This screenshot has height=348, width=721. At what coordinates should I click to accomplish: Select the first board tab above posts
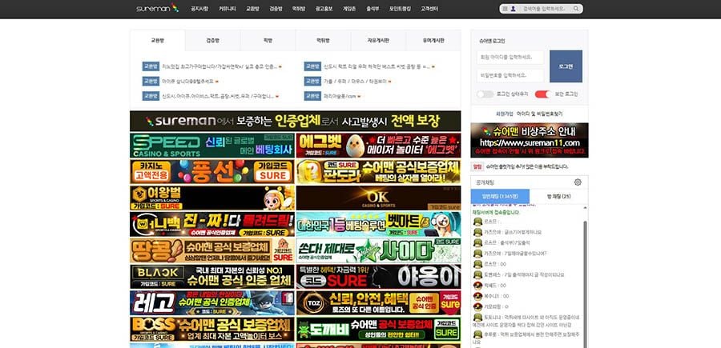click(158, 41)
